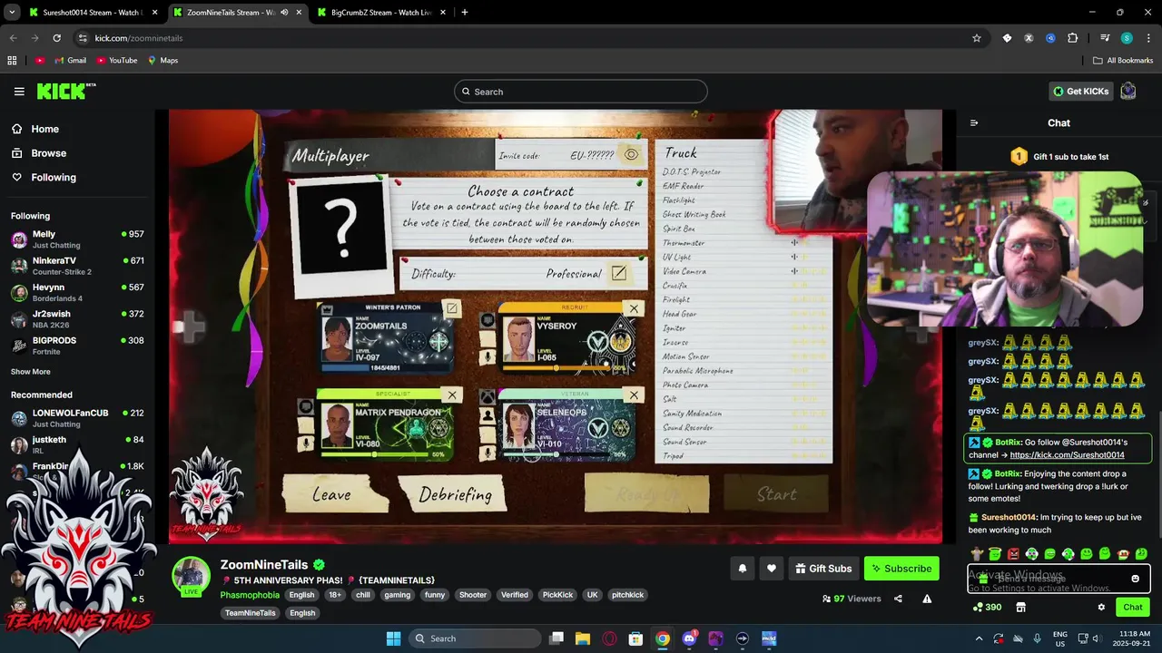
Task: Open the chat emoji picker
Action: 1135,579
